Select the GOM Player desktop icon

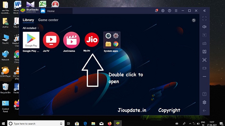pyautogui.click(x=5, y=72)
